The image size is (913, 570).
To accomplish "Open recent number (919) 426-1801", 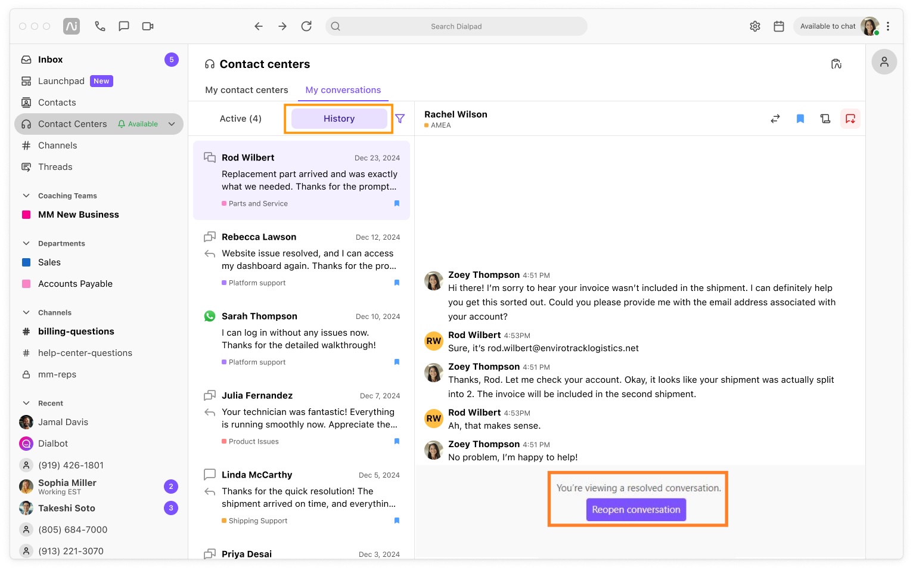I will tap(99, 465).
